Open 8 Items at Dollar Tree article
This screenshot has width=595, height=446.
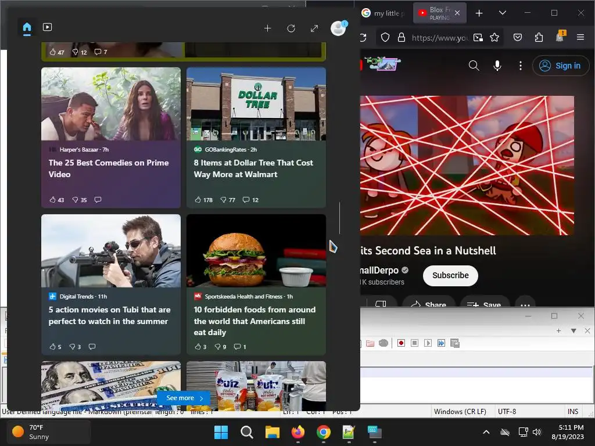[x=253, y=168]
